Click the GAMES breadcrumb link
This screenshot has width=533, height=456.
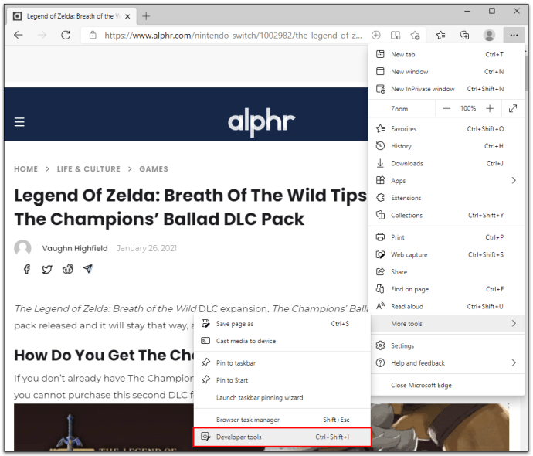click(154, 169)
